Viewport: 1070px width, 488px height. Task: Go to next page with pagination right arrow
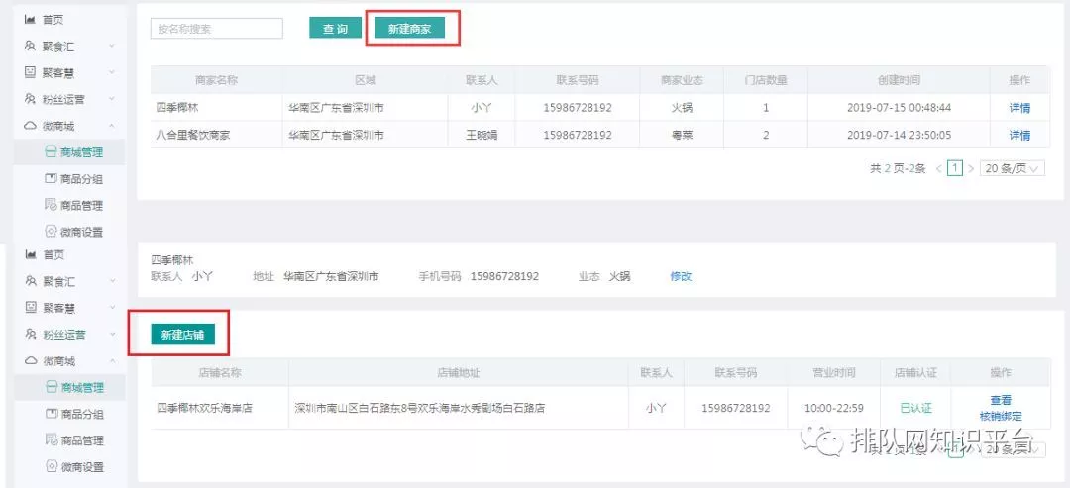971,169
